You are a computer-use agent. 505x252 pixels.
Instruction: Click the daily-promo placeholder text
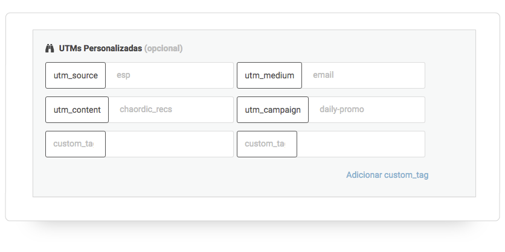click(x=342, y=109)
